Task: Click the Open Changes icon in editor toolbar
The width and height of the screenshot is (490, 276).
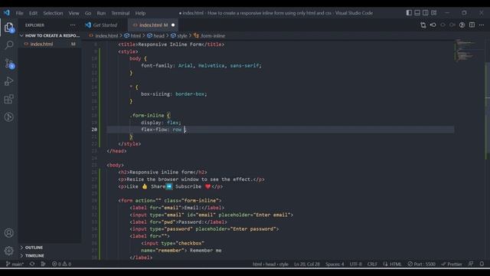Action: (423, 25)
